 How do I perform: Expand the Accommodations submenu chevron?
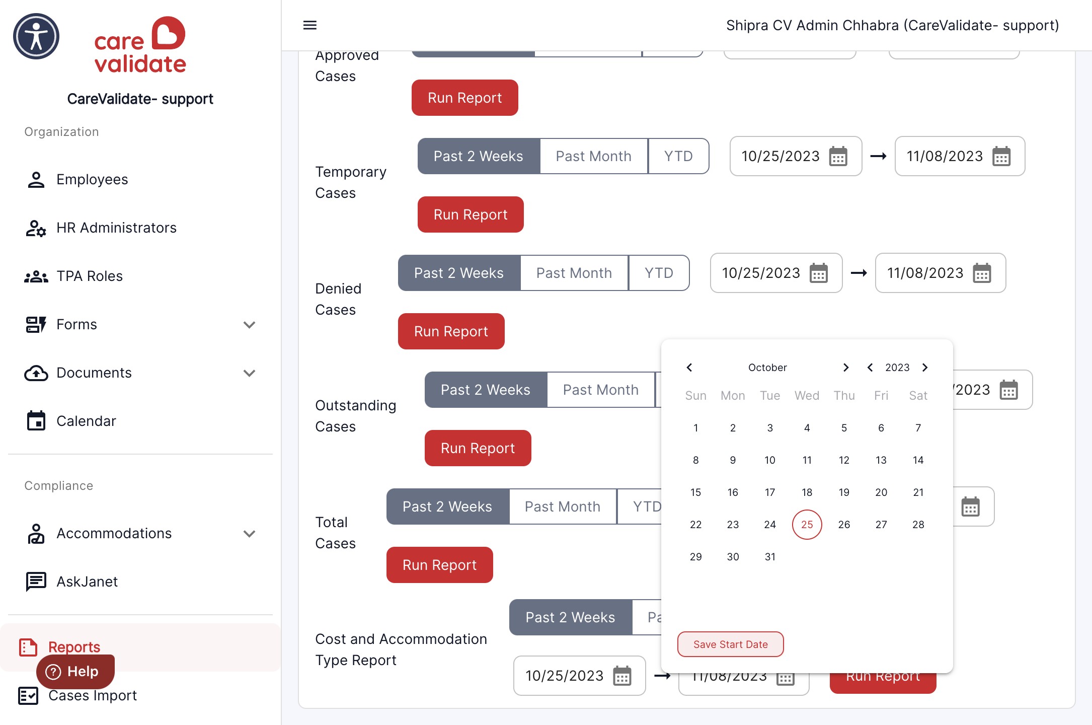tap(250, 534)
